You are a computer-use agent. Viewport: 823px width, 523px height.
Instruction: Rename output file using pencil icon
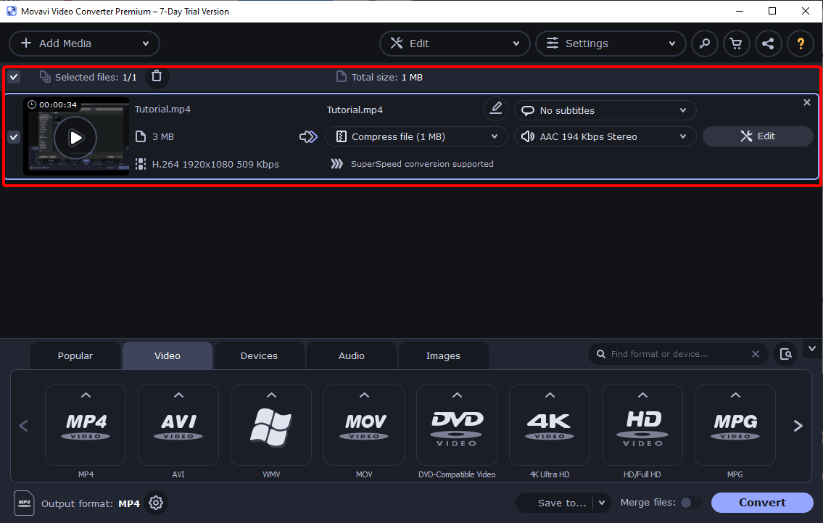click(x=496, y=109)
